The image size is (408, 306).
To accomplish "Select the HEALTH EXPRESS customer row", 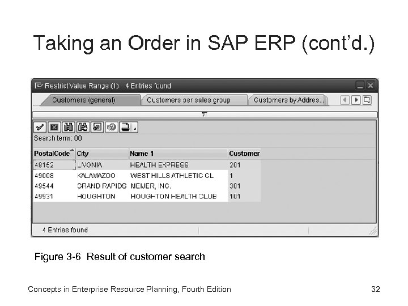I will point(159,165).
